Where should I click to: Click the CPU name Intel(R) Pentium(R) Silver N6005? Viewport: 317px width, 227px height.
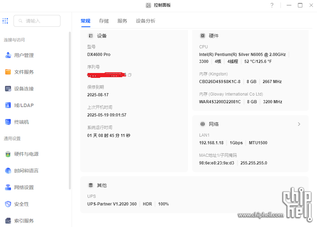(x=231, y=55)
